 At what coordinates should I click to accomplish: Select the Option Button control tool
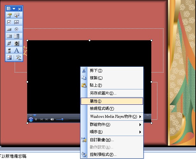tap(17, 29)
